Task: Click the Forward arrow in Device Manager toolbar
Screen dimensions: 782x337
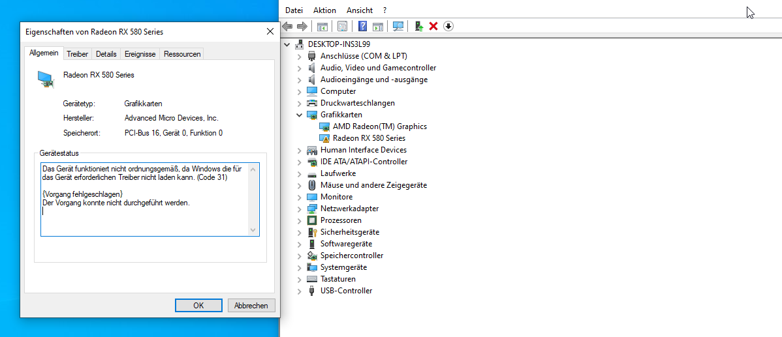Action: point(302,26)
